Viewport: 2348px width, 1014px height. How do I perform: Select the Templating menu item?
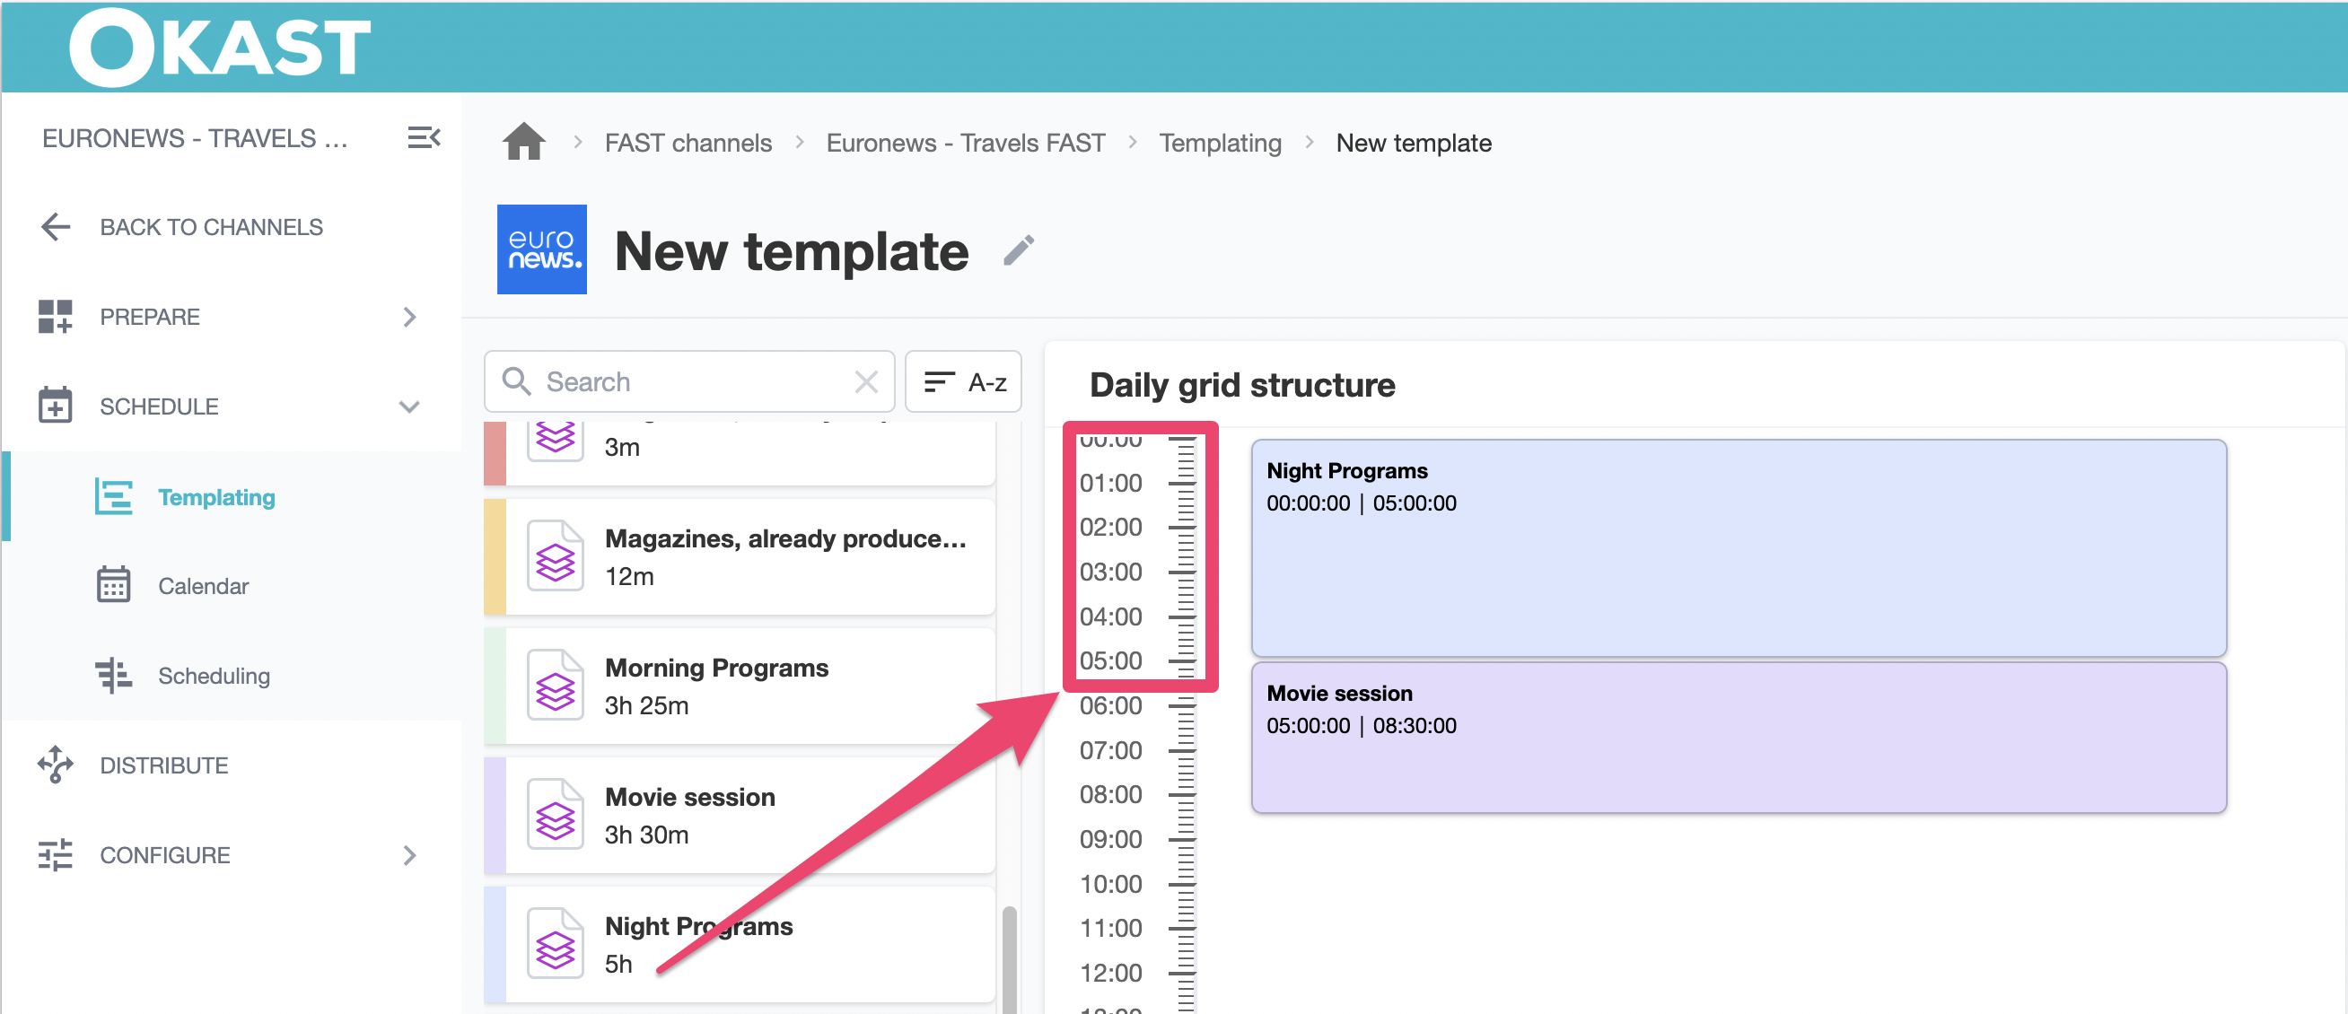point(216,496)
